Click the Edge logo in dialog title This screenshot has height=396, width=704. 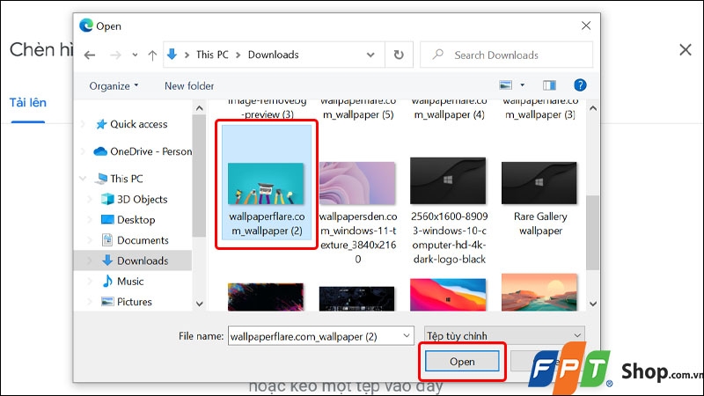[x=85, y=26]
